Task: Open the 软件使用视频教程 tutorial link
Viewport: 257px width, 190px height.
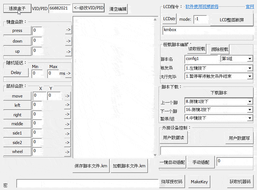Action: pyautogui.click(x=202, y=7)
